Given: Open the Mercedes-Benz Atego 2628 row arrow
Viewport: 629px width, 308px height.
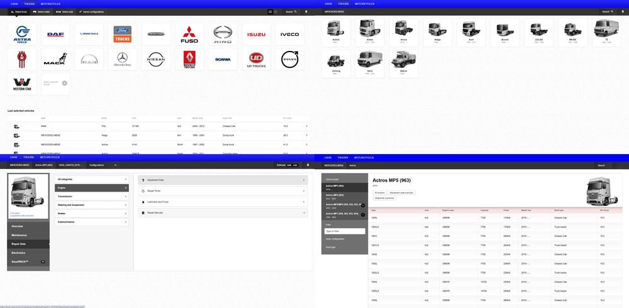Looking at the screenshot, I should [306, 136].
